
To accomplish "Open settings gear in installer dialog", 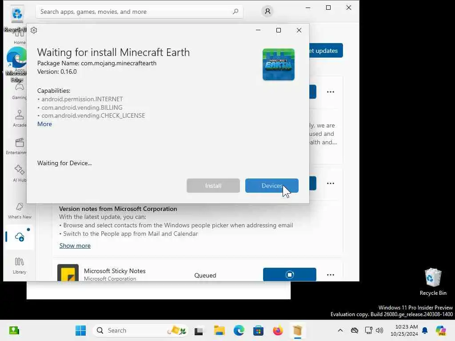I will 34,30.
